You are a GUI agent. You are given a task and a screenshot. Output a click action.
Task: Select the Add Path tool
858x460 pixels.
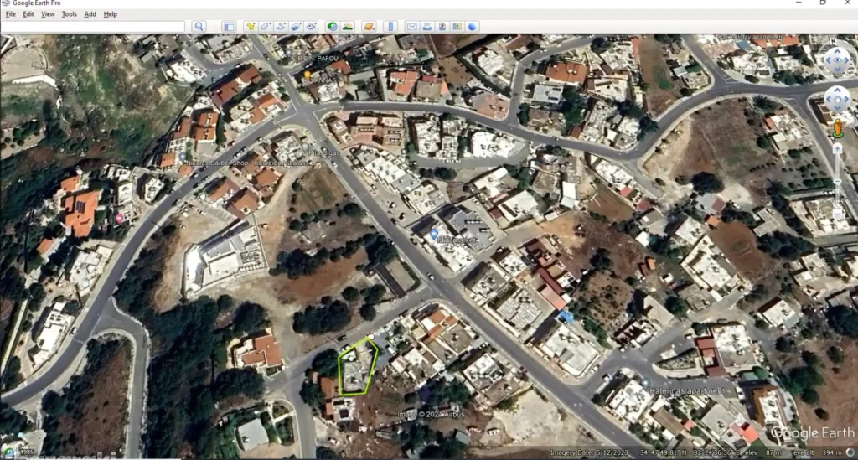pyautogui.click(x=282, y=27)
